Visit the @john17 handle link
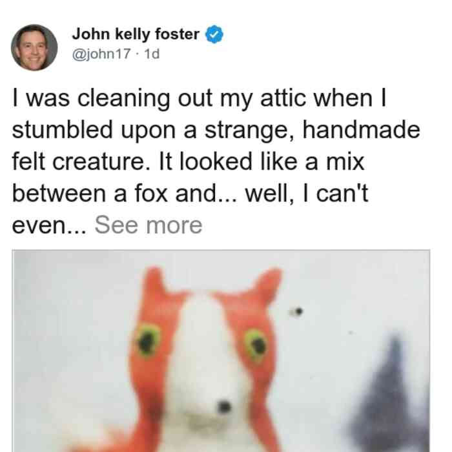The image size is (452, 452). pos(101,54)
